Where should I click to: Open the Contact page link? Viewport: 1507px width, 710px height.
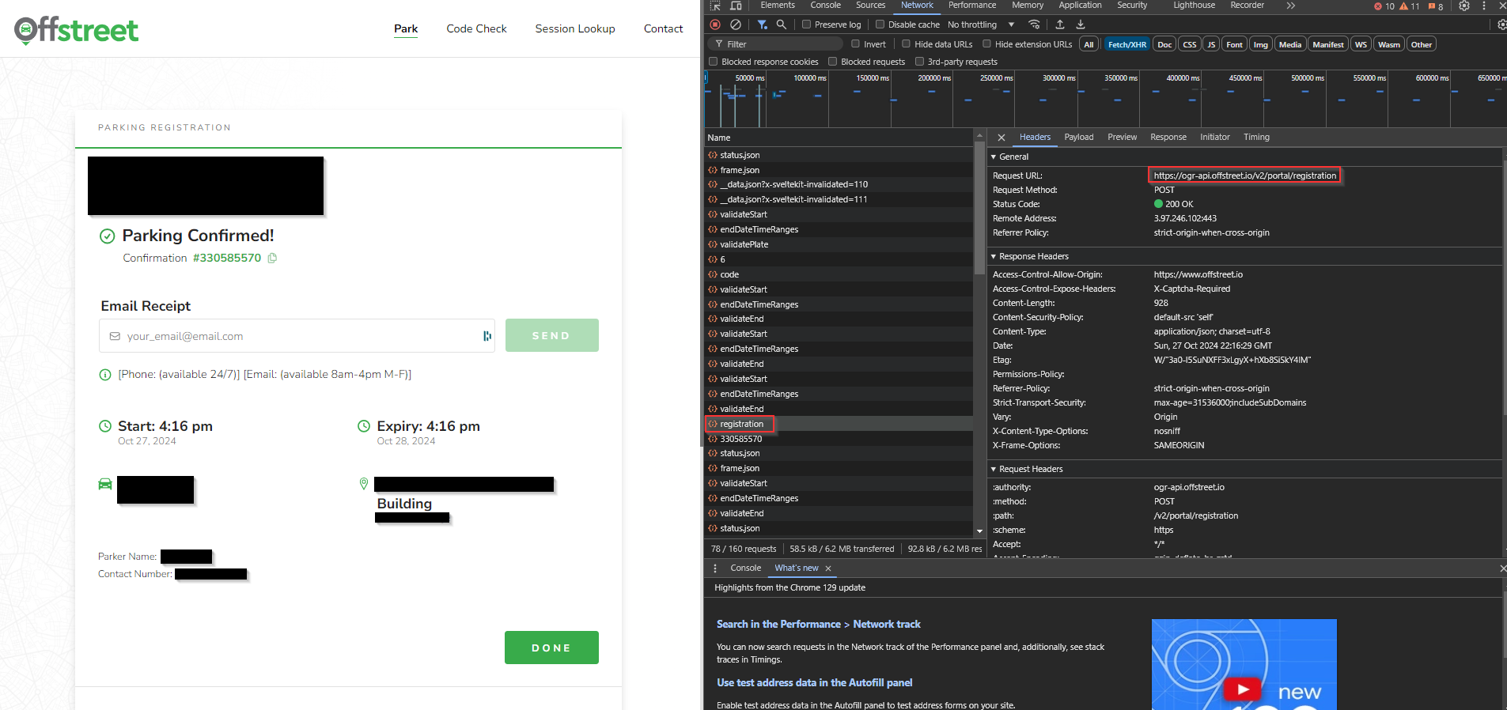[663, 29]
